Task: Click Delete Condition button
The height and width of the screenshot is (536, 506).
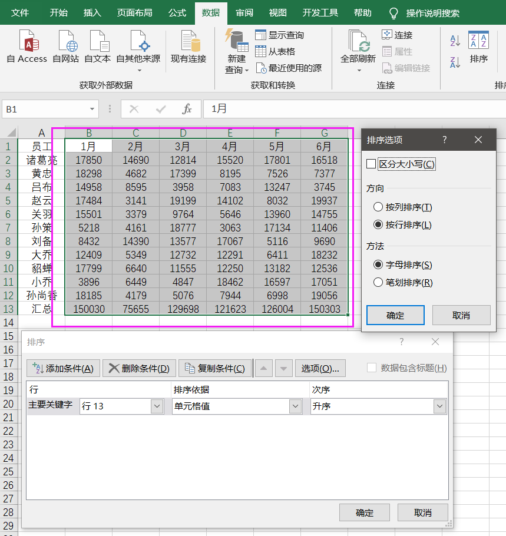Action: (139, 368)
